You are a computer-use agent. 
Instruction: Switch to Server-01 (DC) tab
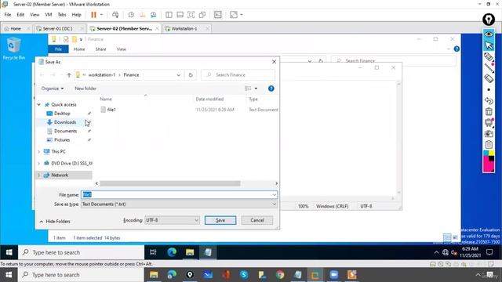click(x=57, y=28)
